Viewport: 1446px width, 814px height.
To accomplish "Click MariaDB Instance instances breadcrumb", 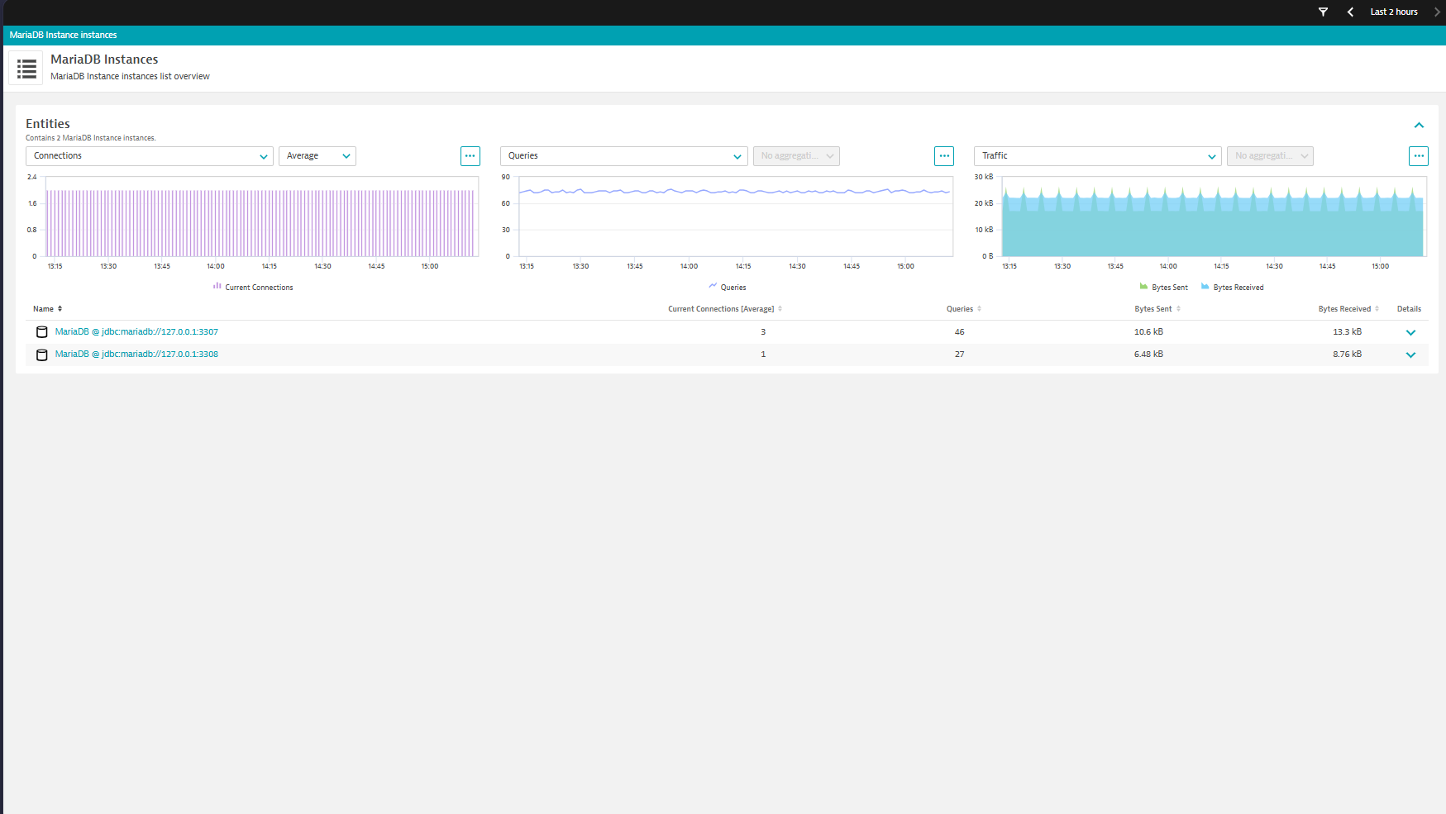I will (63, 35).
